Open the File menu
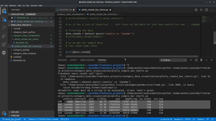 point(2,6)
